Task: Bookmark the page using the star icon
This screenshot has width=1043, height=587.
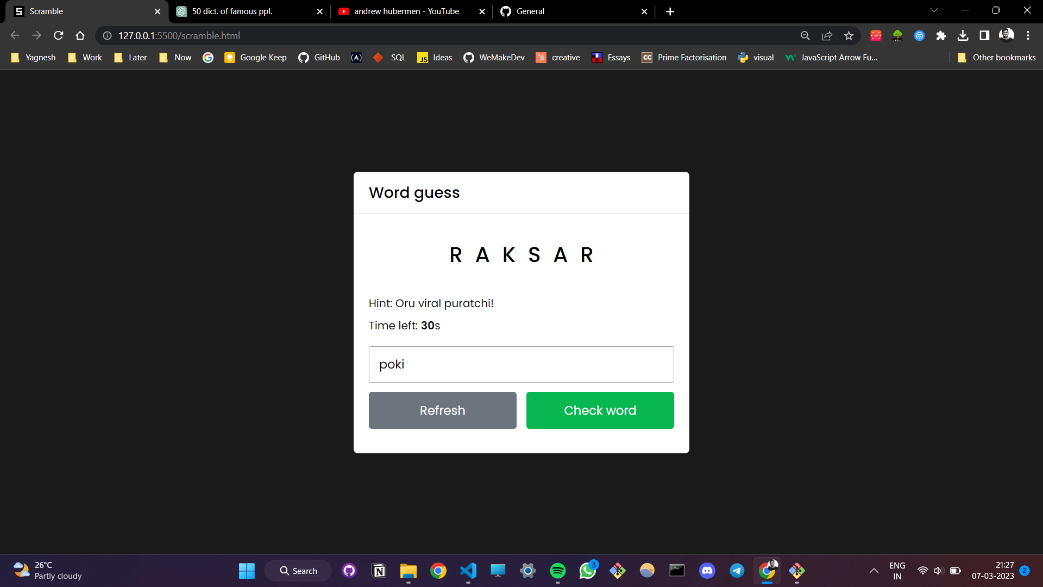Action: coord(849,35)
